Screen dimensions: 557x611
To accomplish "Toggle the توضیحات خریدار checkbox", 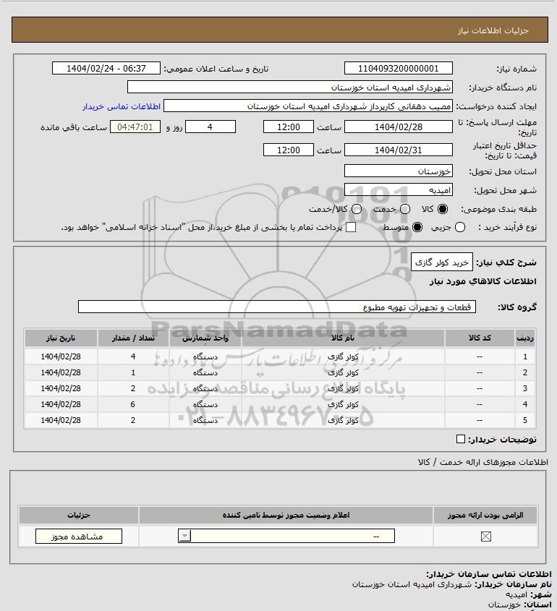I will (x=461, y=439).
